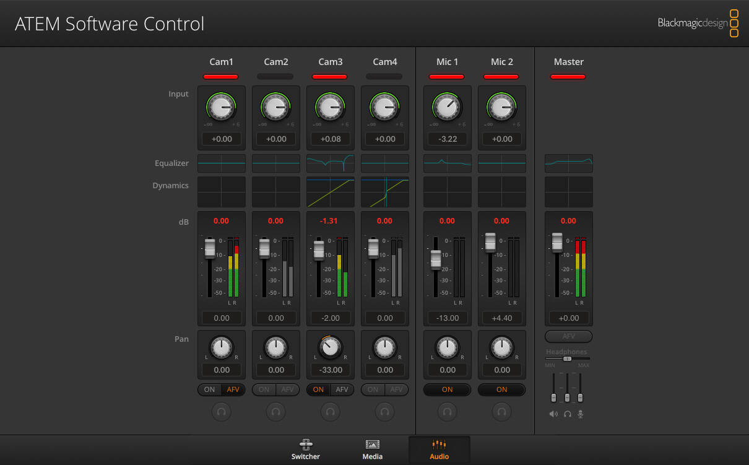Click Cam3 fader handle
Viewport: 749px width, 465px height.
click(x=319, y=250)
